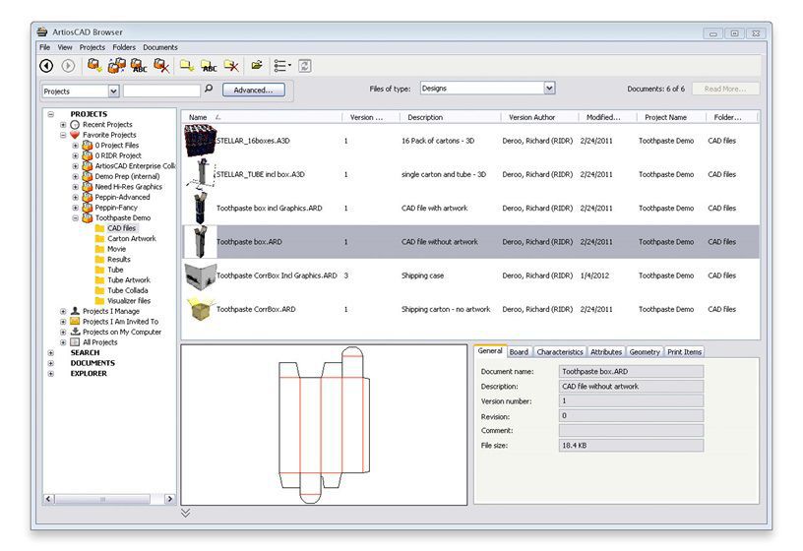Open the Documents menu
The image size is (803, 551).
pos(160,47)
